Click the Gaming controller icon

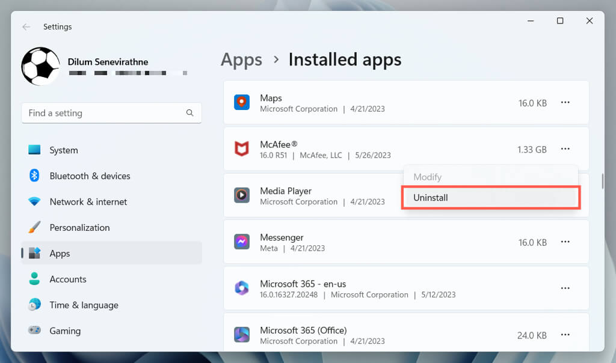pos(34,330)
